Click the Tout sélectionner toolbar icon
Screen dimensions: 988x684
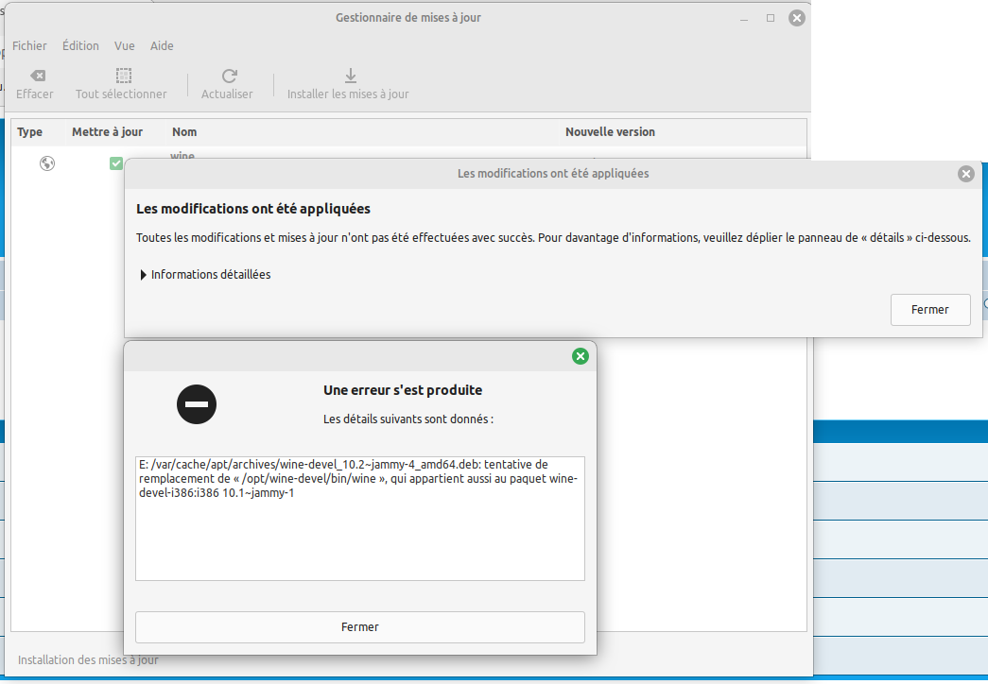[x=123, y=77]
